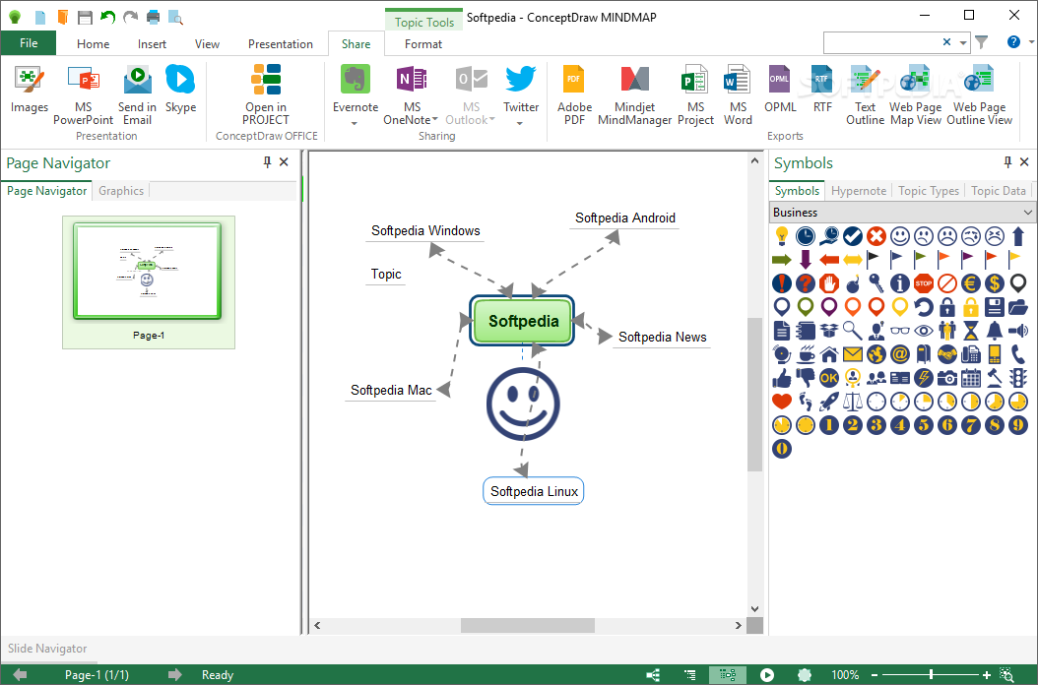Click the horizontal canvas scrollbar thumb
Image resolution: width=1038 pixels, height=685 pixels.
click(528, 625)
